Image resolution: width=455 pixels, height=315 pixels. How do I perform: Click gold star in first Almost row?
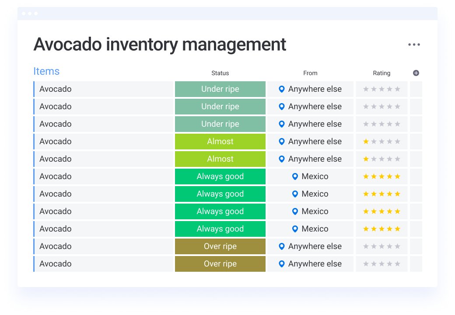366,142
